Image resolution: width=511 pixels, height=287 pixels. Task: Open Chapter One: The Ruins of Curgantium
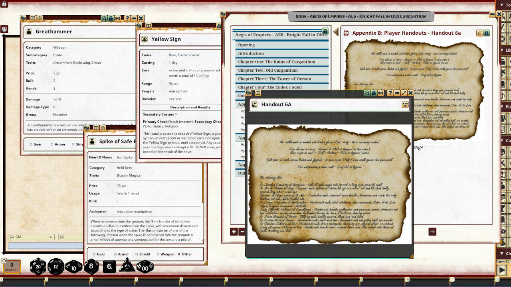(x=276, y=62)
